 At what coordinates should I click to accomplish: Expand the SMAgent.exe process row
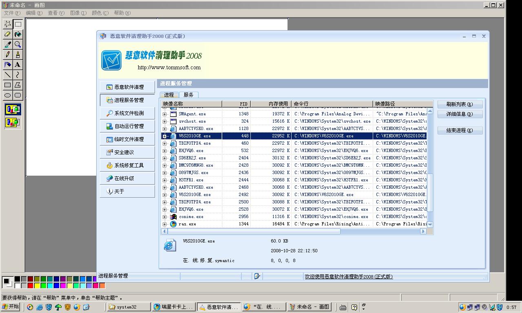coord(165,114)
